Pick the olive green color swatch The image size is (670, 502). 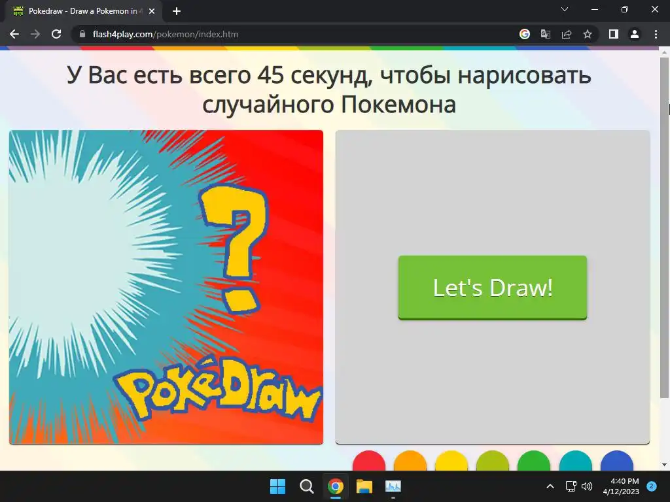coord(493,461)
